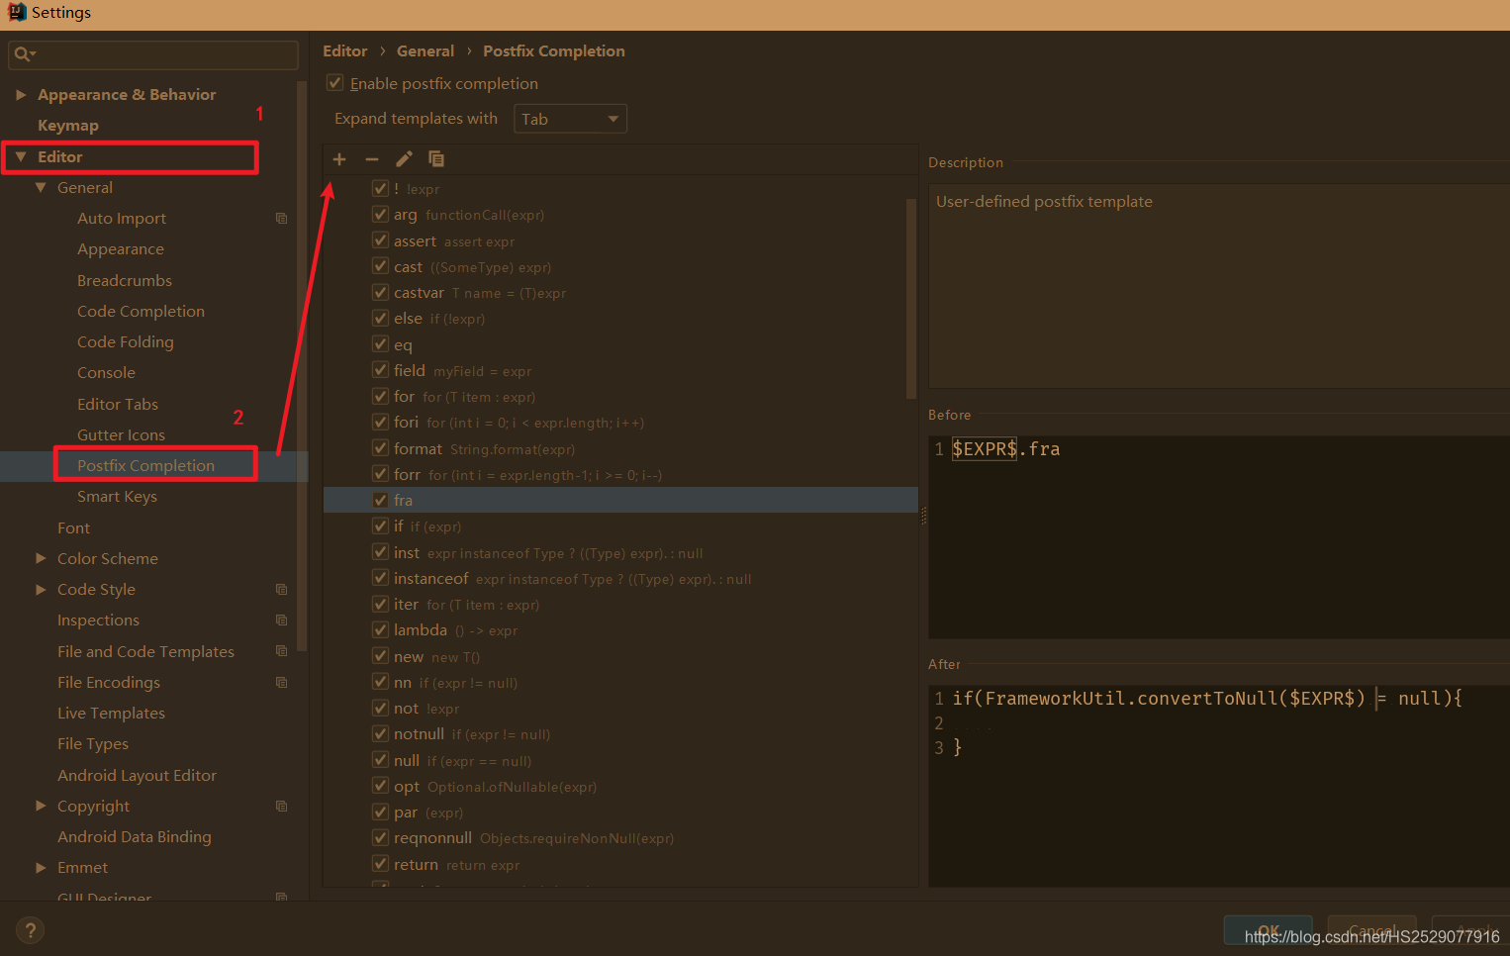Uncheck the format template checkbox
1510x956 pixels.
[x=380, y=448]
